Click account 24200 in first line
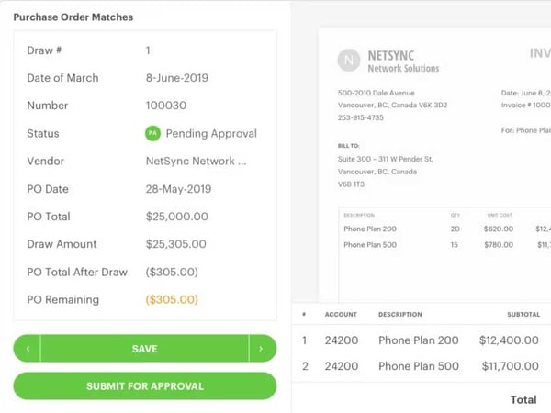 pos(341,340)
